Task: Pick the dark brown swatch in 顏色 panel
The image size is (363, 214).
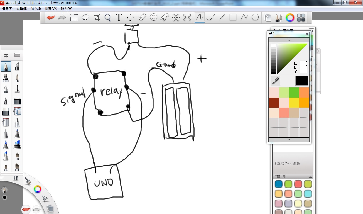Action: 274,103
